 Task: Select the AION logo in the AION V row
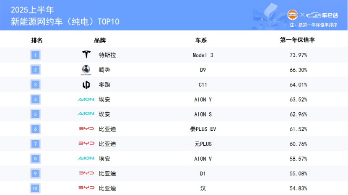point(86,158)
